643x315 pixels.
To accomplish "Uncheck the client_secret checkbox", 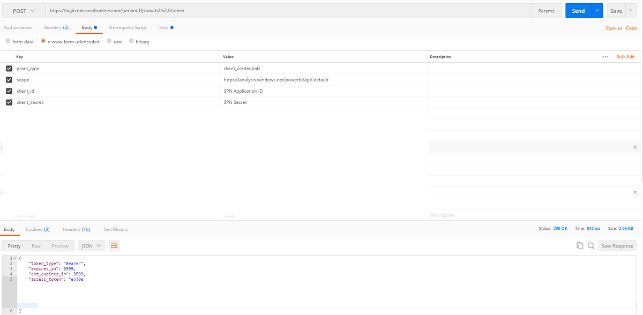I will [x=8, y=102].
